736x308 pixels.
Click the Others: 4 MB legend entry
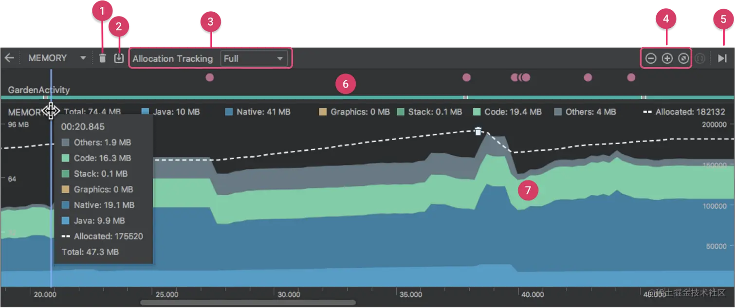[x=586, y=112]
